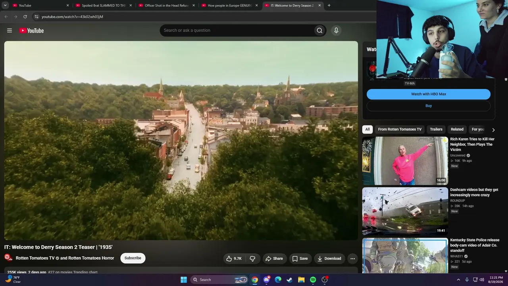
Task: Subscribe to Rotten Tomatoes TV
Action: pos(133,258)
